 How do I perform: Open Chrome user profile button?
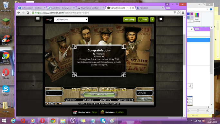(x=167, y=4)
